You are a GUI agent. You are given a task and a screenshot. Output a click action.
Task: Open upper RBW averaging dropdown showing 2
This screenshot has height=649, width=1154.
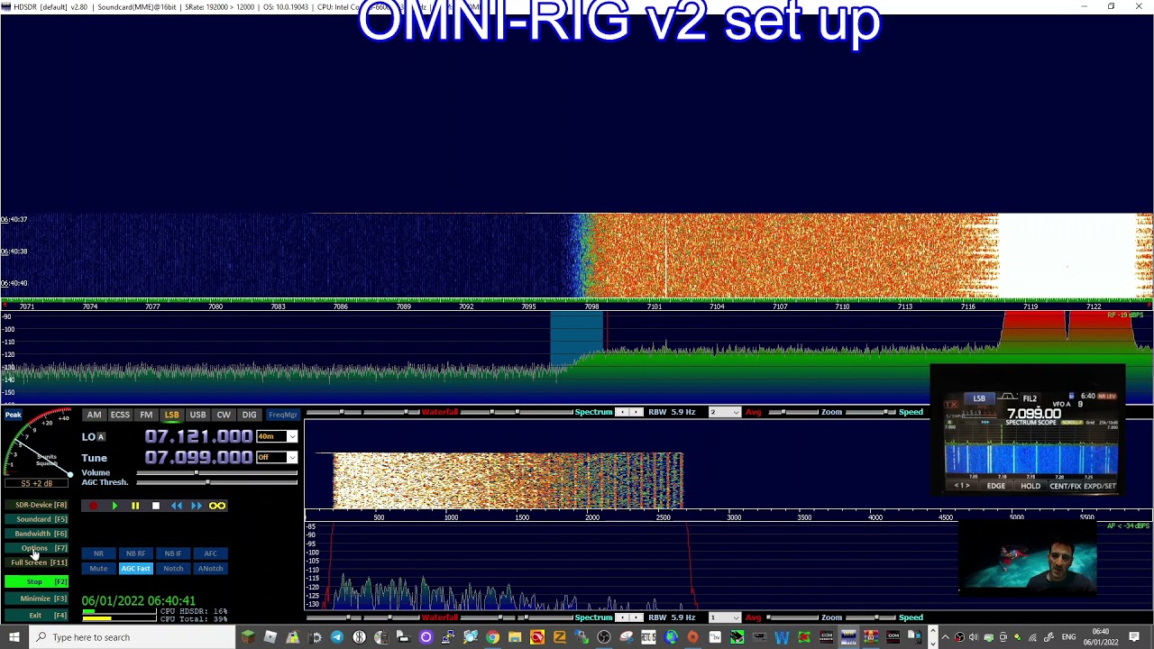pyautogui.click(x=724, y=412)
